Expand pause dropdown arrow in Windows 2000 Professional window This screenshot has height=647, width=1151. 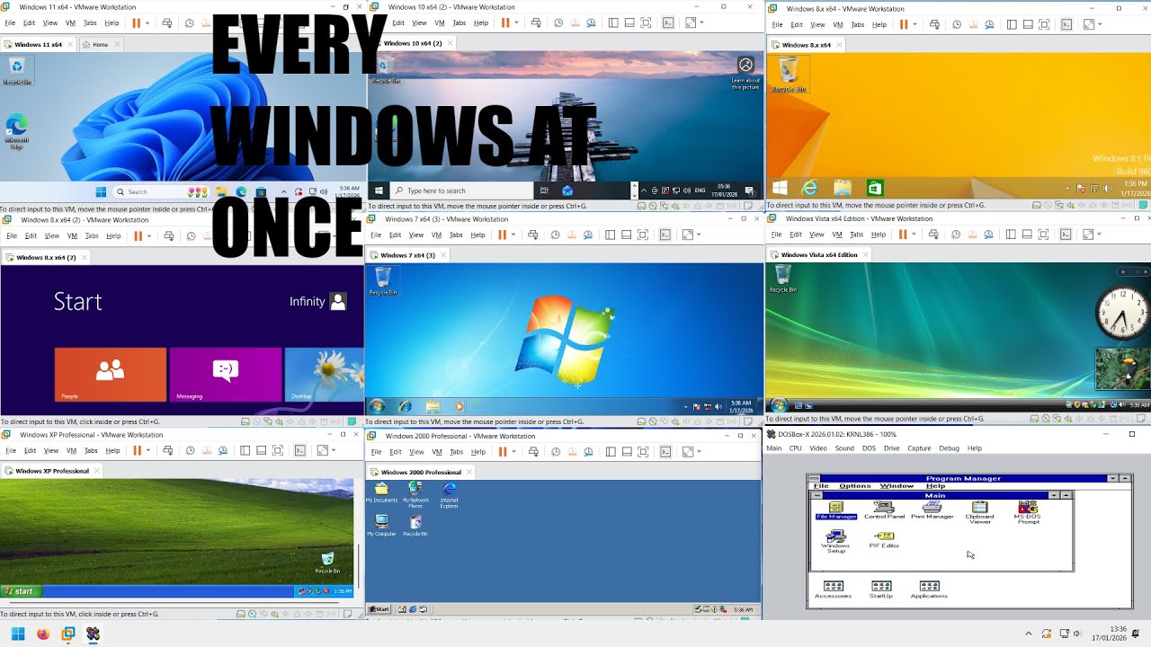pyautogui.click(x=513, y=452)
